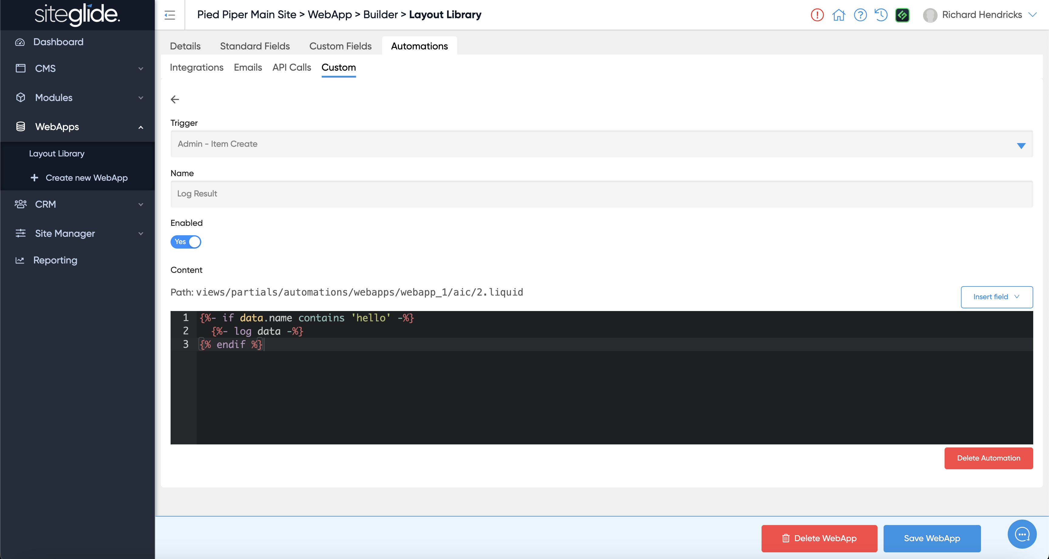Image resolution: width=1049 pixels, height=559 pixels.
Task: Click the Save WebApp button
Action: tap(932, 538)
